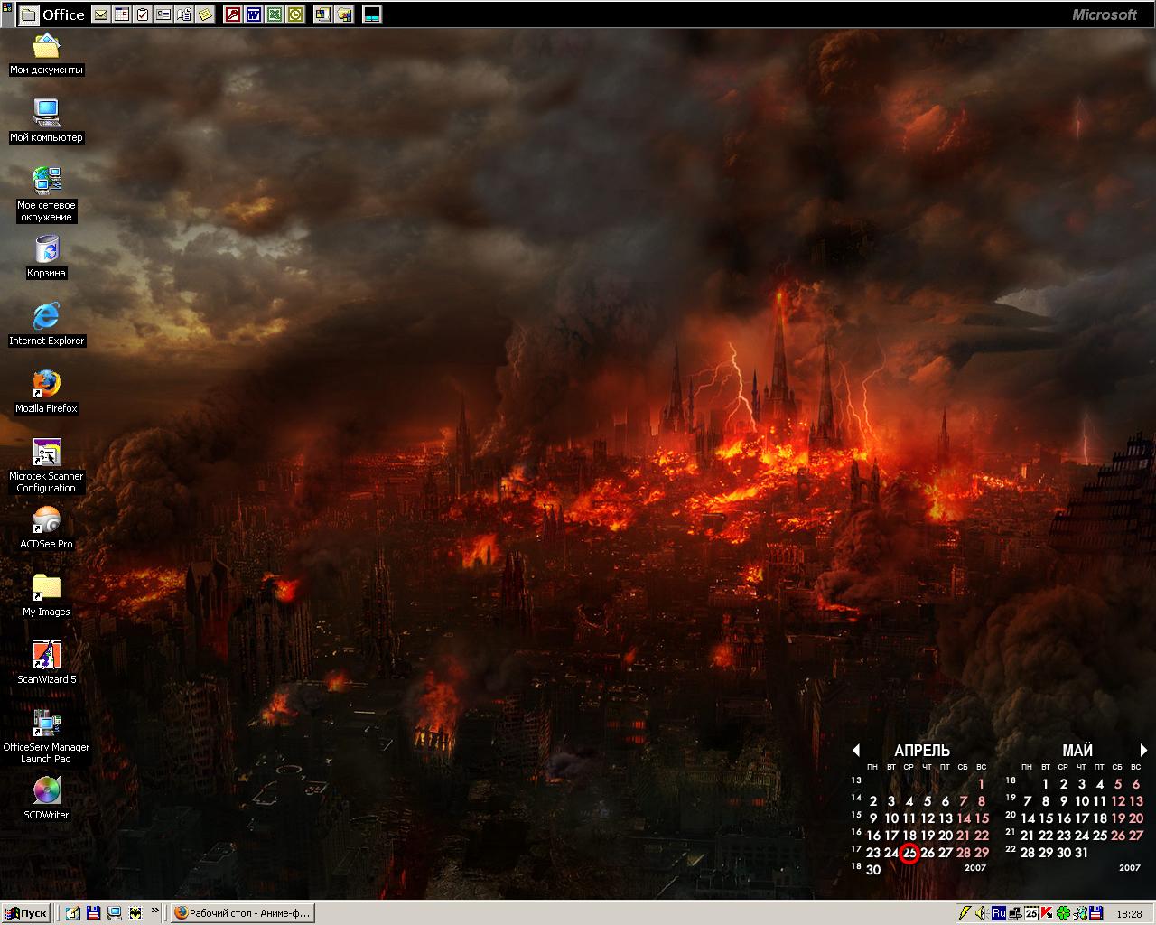Launch Microsoft Excel from Office bar
The image size is (1156, 925).
click(274, 14)
